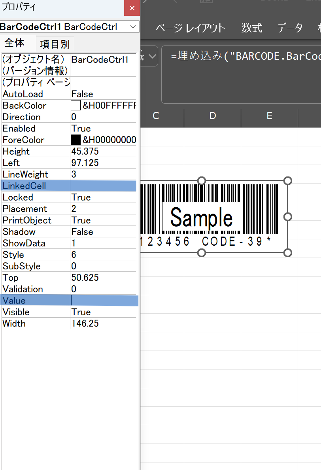Open the ページ レイアウト ribbon tab
Screen dimensions: 321x470
190,28
